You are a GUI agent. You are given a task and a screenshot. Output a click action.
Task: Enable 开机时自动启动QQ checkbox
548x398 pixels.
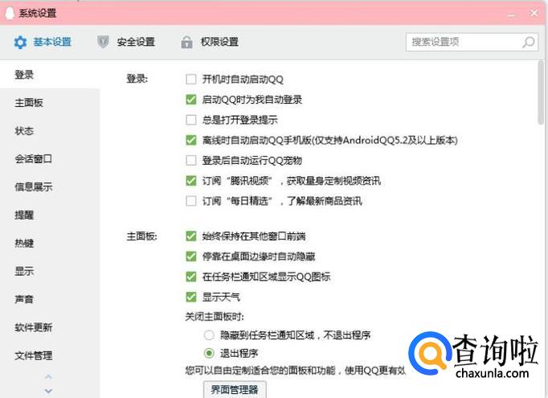pyautogui.click(x=191, y=79)
